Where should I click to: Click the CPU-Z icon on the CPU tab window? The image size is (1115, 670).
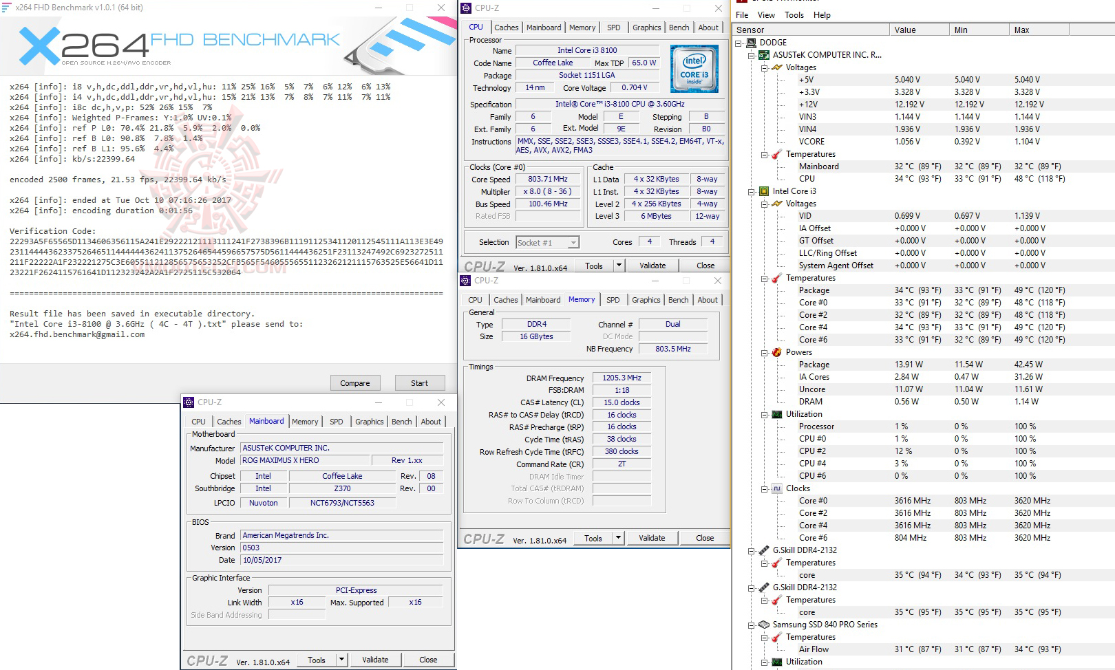[x=466, y=8]
